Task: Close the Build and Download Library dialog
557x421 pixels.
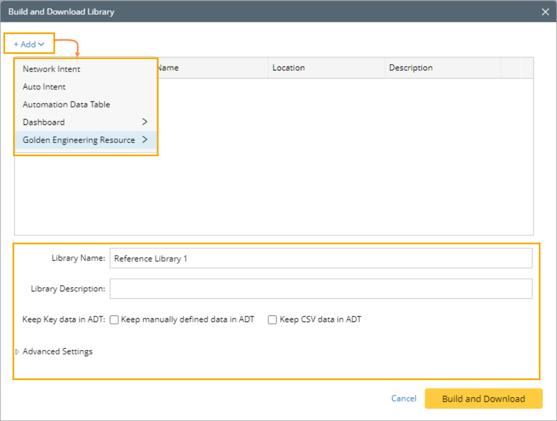Action: tap(546, 11)
